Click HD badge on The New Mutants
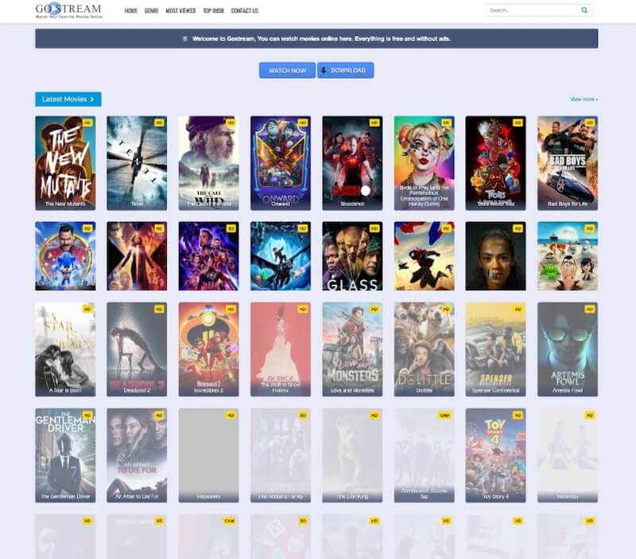 click(x=87, y=123)
